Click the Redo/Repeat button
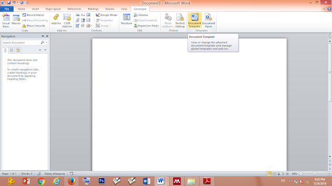332x186 pixels. 22,3
